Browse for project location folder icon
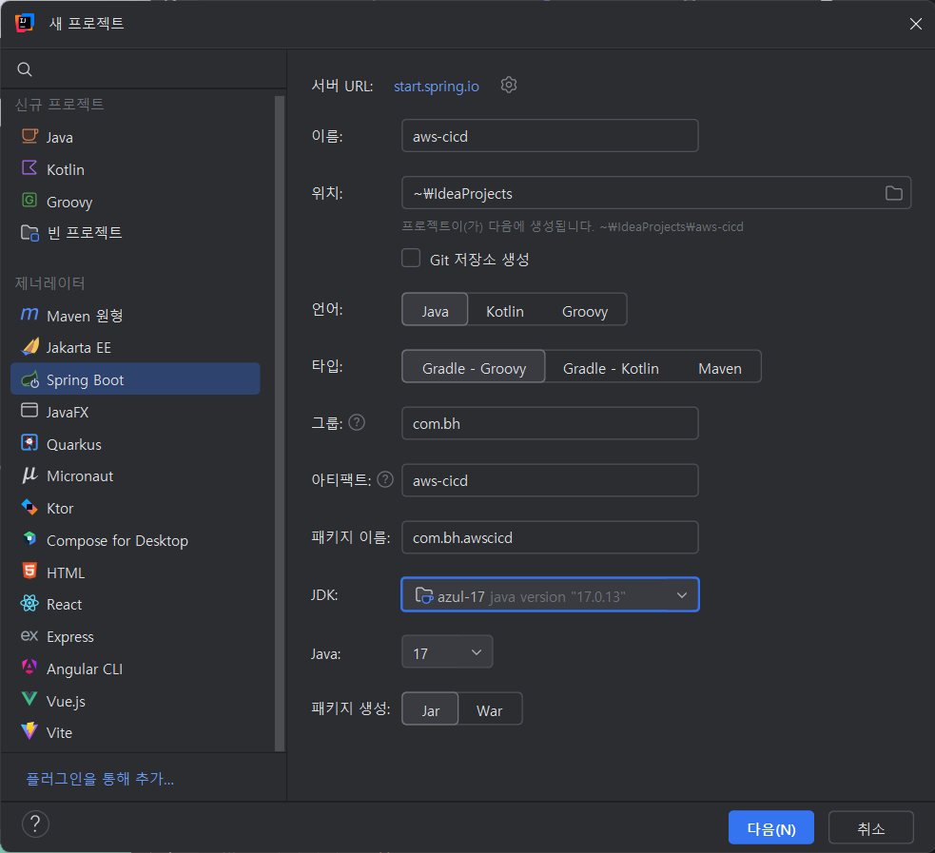Screen dimensions: 935x853 [893, 193]
